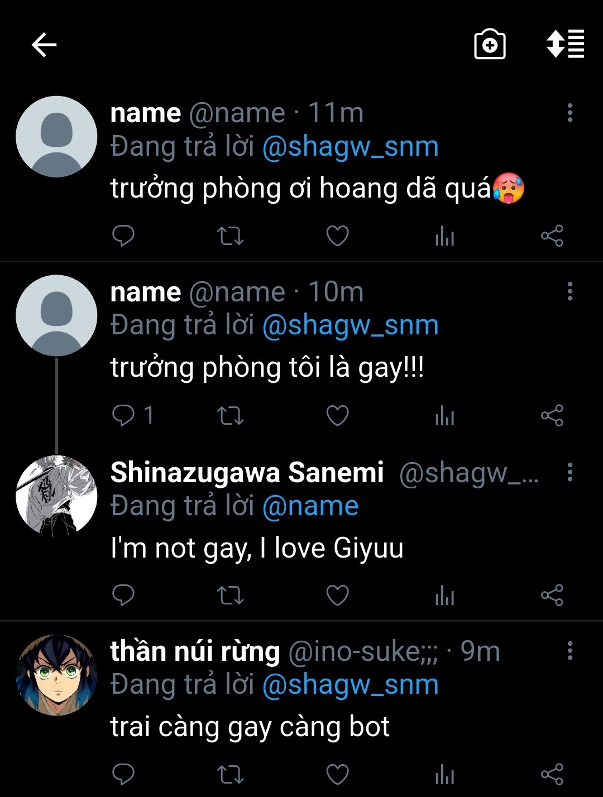Like the "I'm not gay, I love Giyuu" tweet
The height and width of the screenshot is (797, 603).
click(x=337, y=595)
